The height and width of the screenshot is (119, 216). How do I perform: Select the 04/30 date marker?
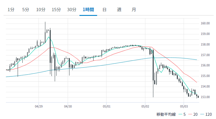point(68,106)
